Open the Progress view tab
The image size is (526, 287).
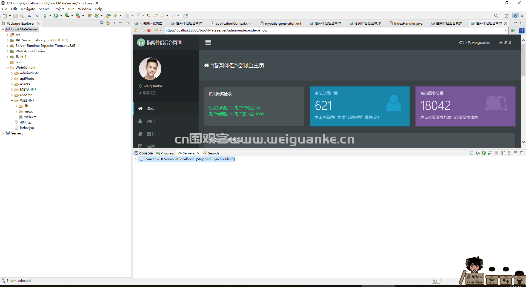pos(165,153)
